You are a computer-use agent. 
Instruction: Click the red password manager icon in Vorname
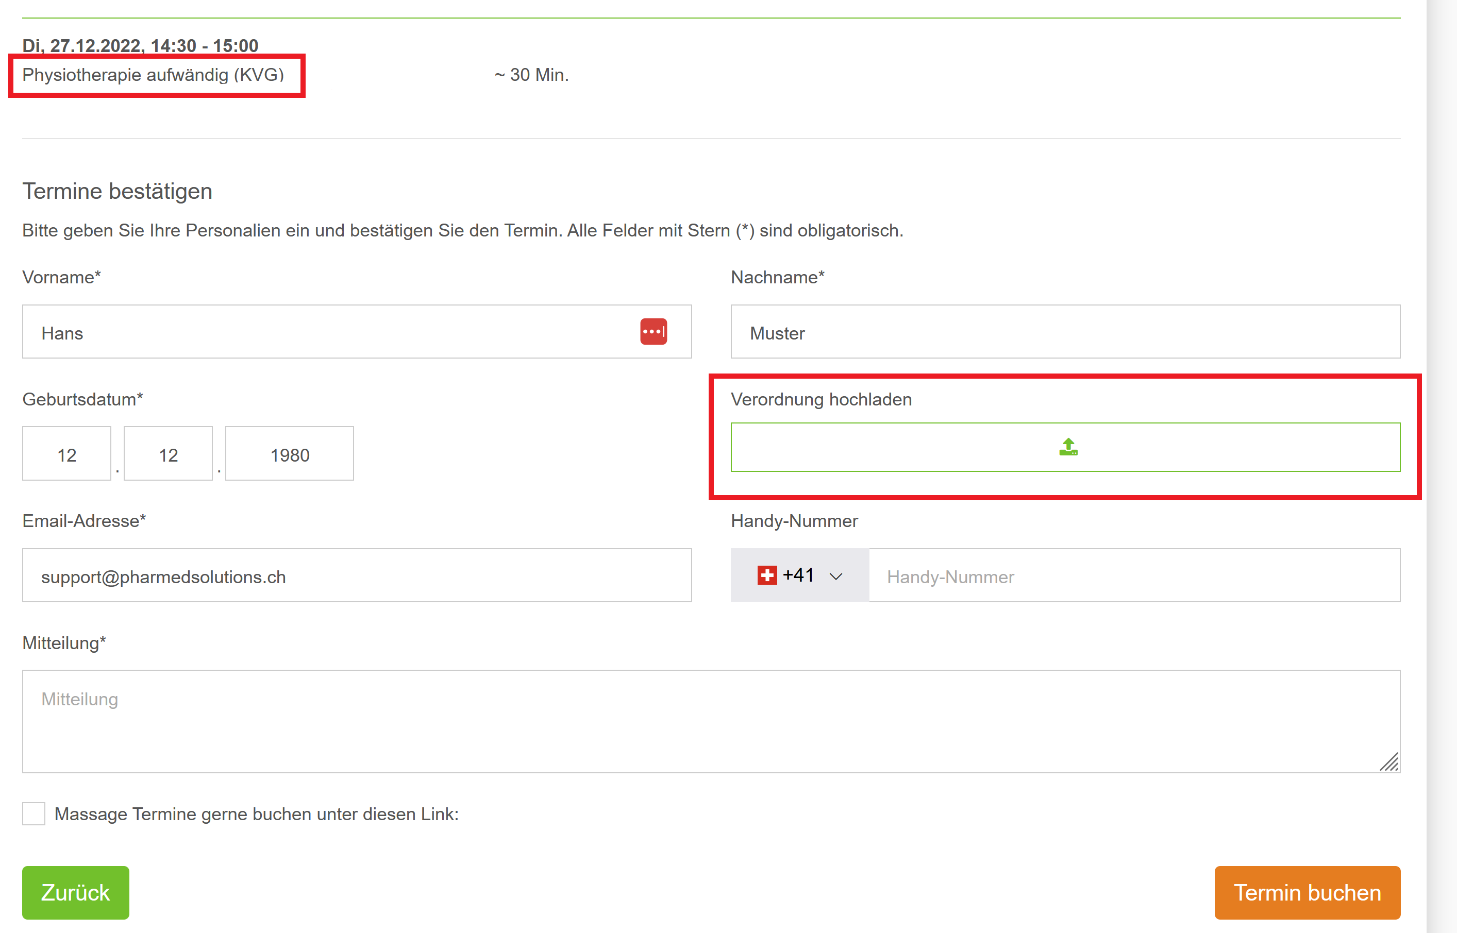[x=654, y=331]
